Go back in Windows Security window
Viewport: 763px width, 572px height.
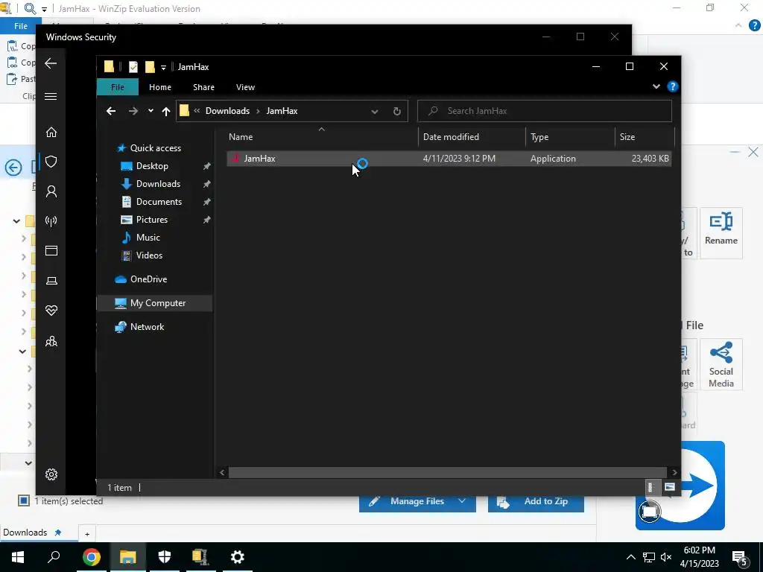click(51, 63)
